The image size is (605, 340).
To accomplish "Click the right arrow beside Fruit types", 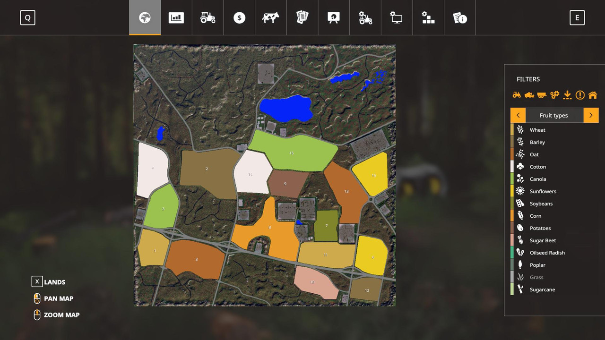I will click(x=591, y=115).
